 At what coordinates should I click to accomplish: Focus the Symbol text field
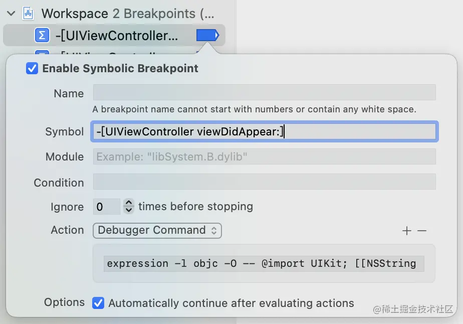point(264,131)
